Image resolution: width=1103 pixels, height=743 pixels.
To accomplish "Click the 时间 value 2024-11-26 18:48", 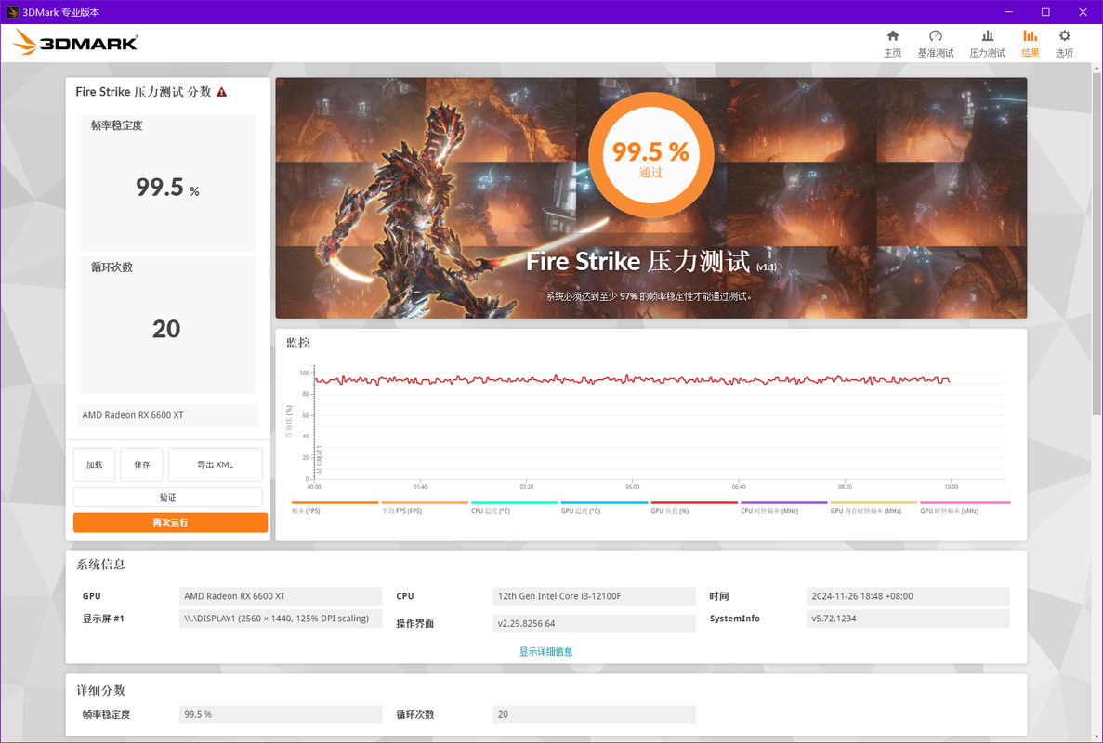I will click(908, 596).
